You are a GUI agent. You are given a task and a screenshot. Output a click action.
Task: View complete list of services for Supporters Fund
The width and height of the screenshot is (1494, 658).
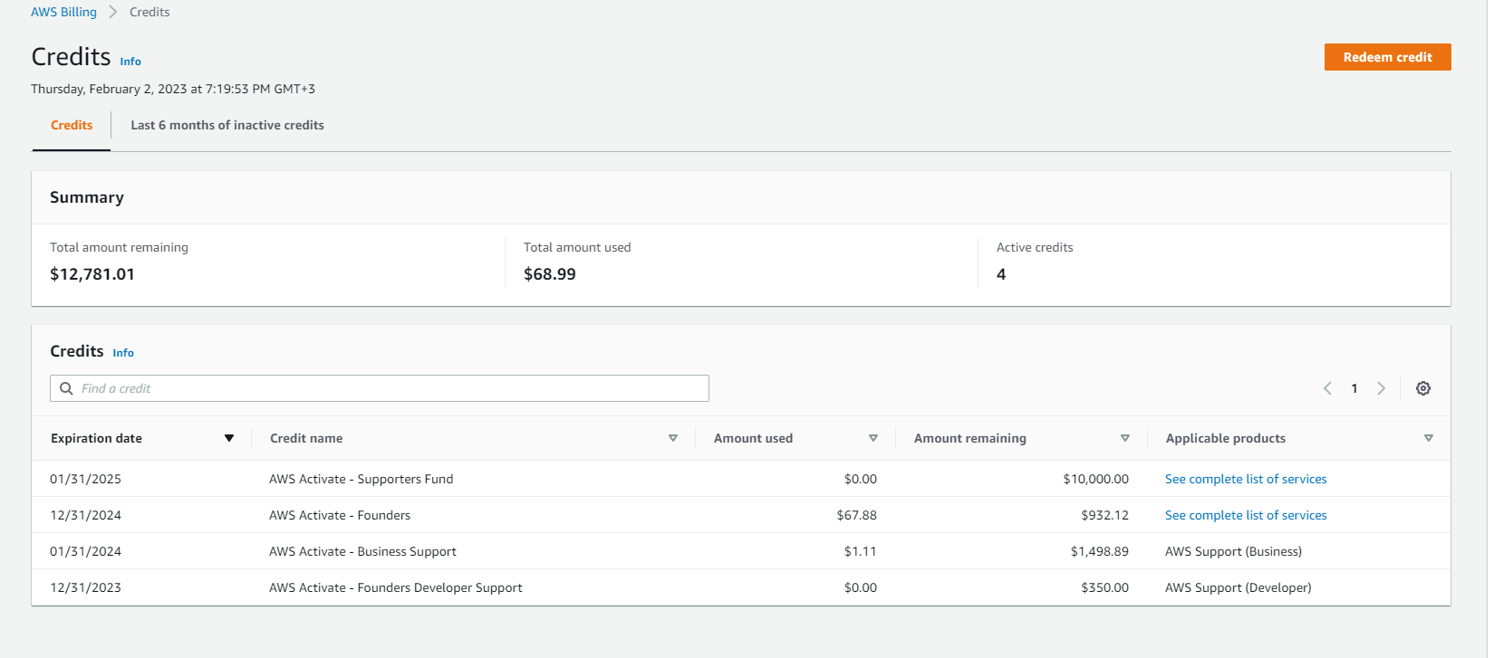tap(1246, 479)
